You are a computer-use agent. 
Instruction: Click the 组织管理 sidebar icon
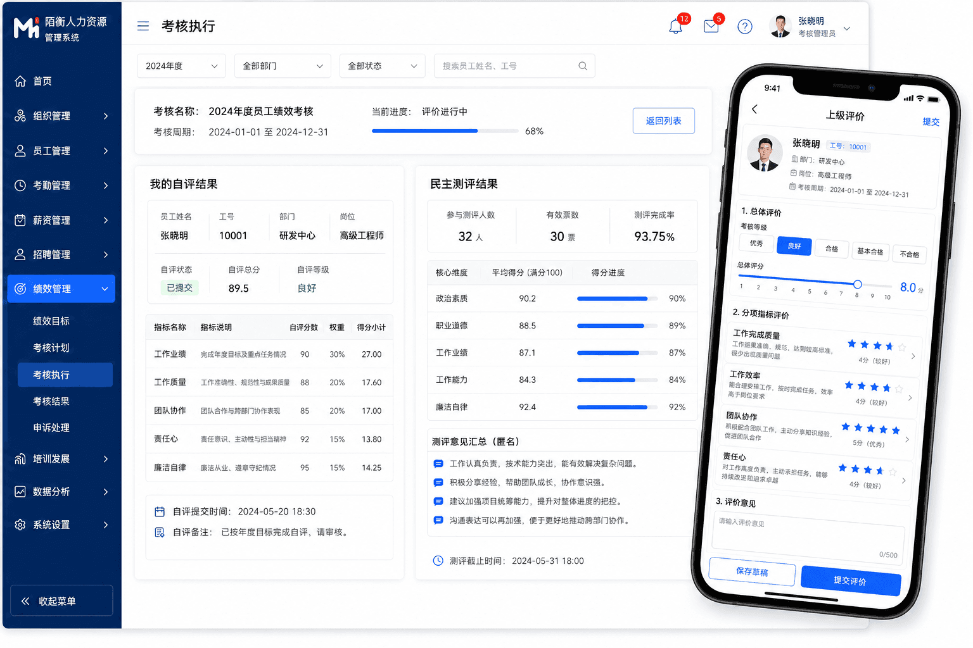click(x=20, y=116)
